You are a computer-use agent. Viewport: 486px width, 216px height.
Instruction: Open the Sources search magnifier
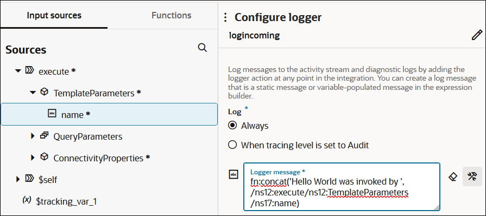(x=202, y=48)
